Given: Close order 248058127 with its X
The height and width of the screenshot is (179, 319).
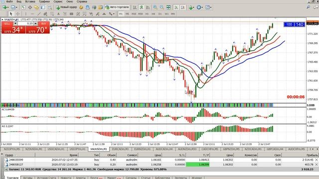Looking at the screenshot, I should [317, 165].
